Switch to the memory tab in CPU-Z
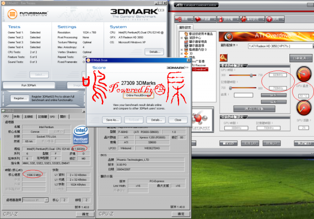Image resolution: width=314 pixels, height=219 pixels. [43, 116]
